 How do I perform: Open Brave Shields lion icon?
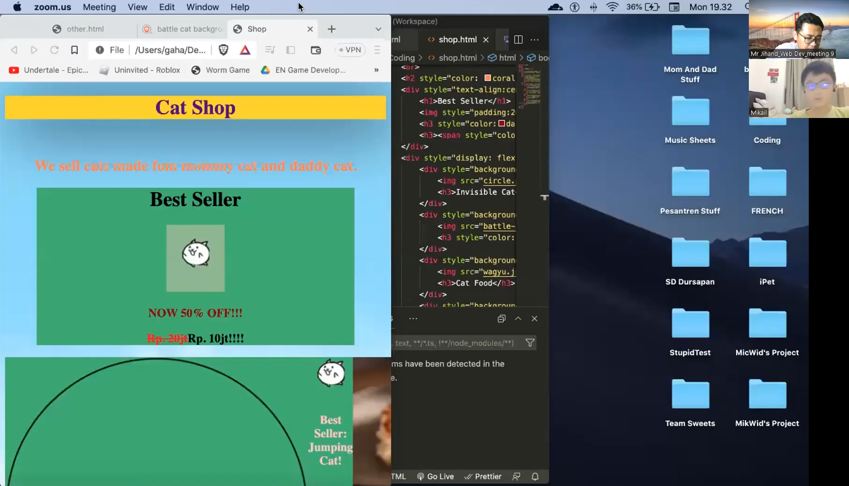(x=223, y=50)
